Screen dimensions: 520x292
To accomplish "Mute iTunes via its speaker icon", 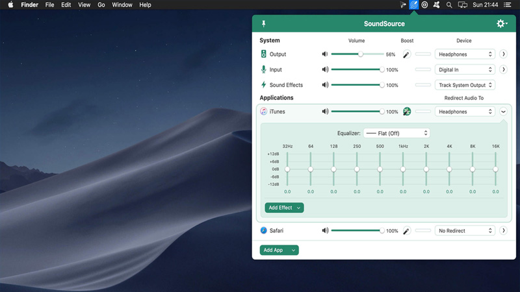I will (325, 112).
